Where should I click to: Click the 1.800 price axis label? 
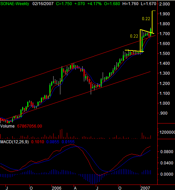(164, 24)
